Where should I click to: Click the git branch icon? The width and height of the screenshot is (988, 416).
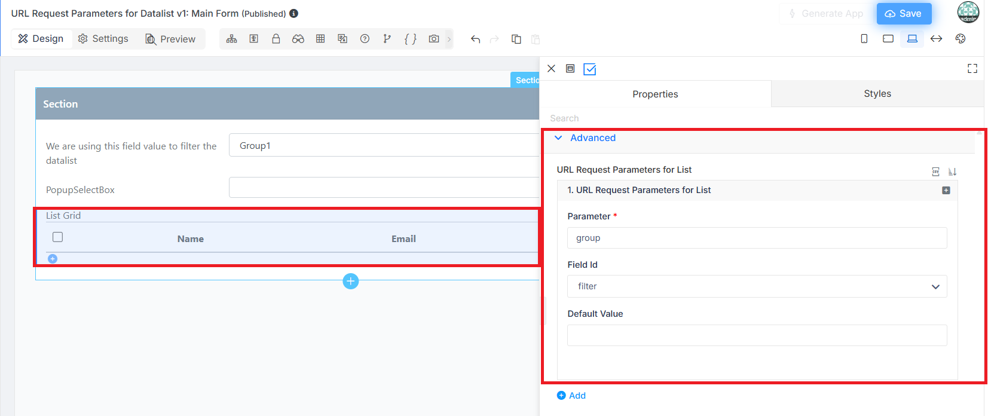tap(387, 39)
